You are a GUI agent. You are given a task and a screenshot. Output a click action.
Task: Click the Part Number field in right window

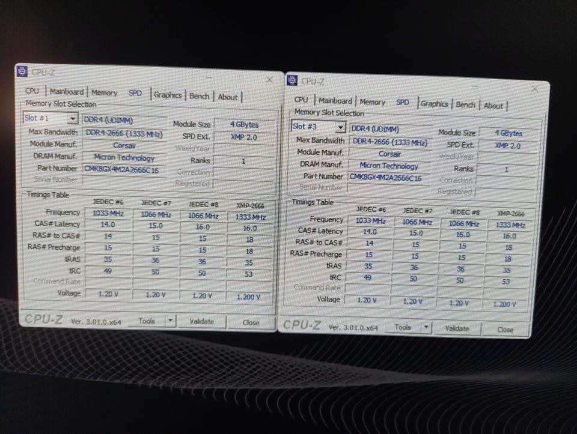click(x=389, y=177)
